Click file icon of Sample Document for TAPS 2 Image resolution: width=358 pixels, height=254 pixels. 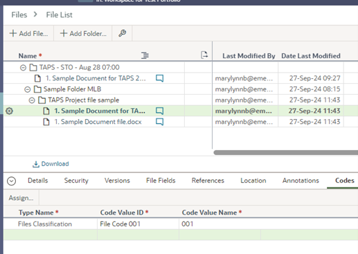(x=37, y=78)
